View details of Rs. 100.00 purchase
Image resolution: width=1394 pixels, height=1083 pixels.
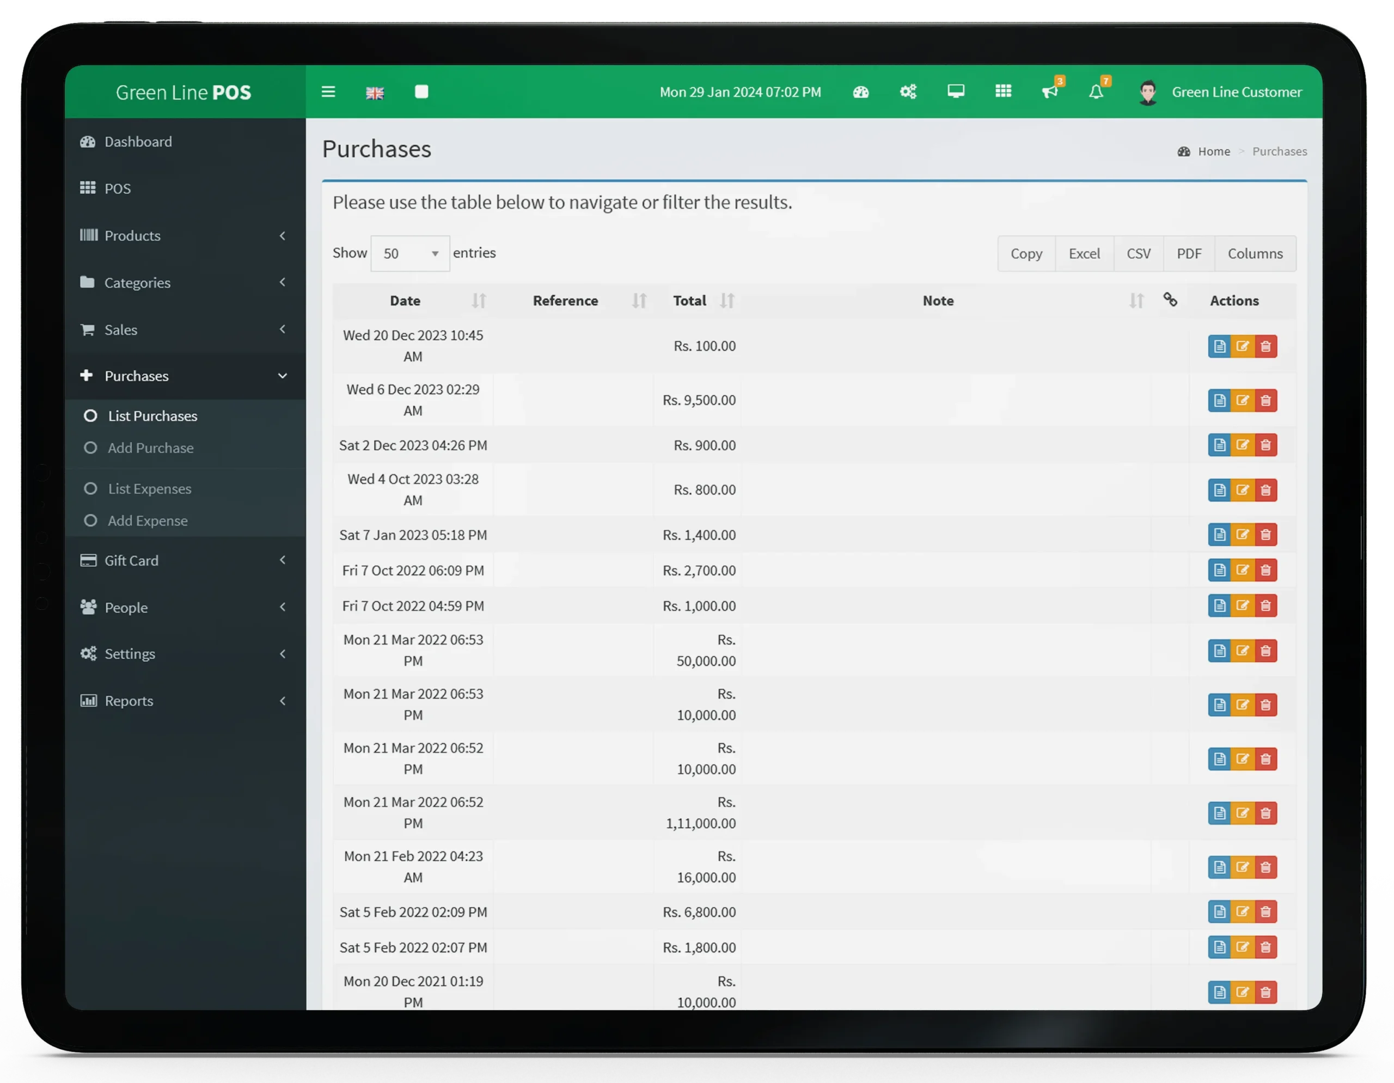1219,346
